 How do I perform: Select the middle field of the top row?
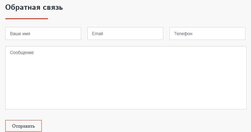pyautogui.click(x=125, y=34)
